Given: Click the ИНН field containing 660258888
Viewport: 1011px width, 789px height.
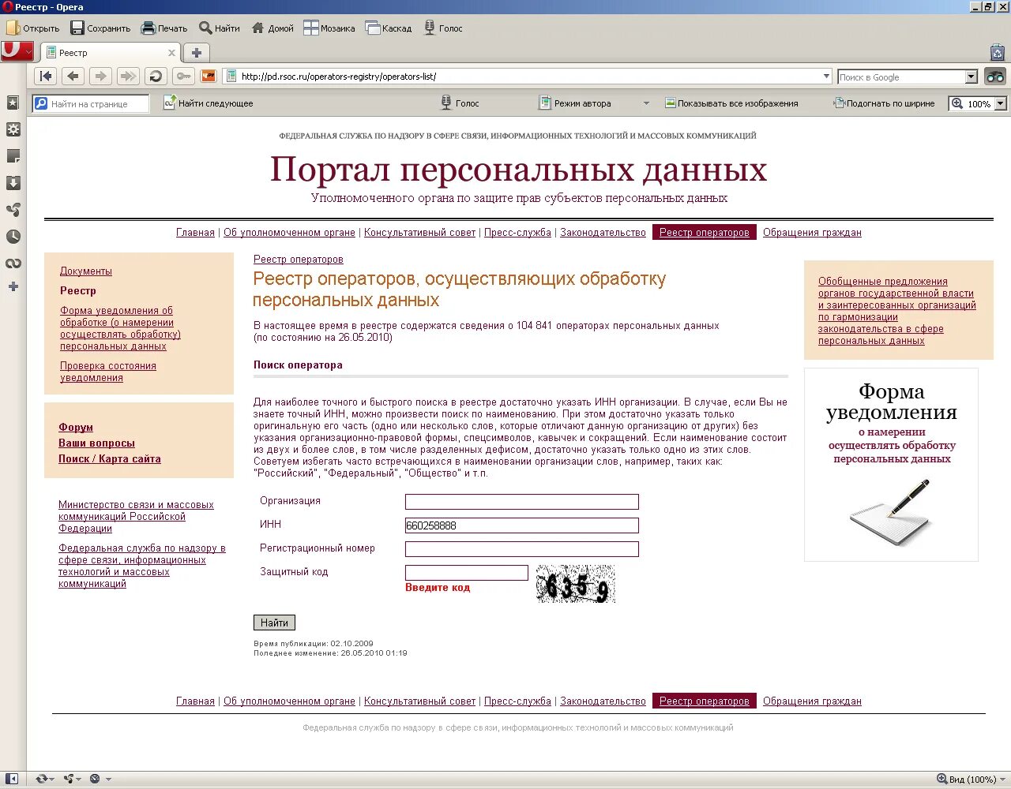Looking at the screenshot, I should click(x=521, y=525).
